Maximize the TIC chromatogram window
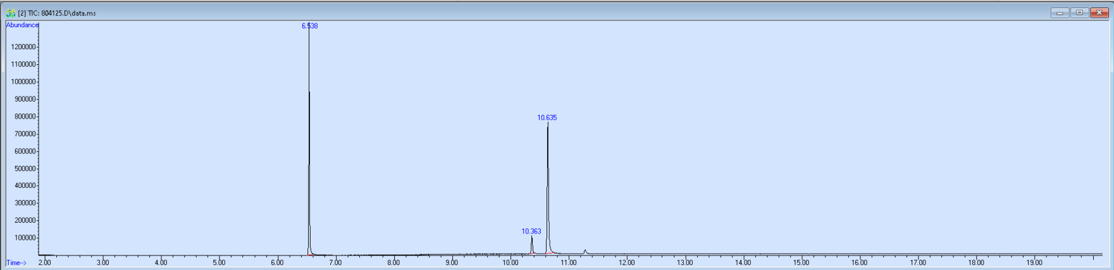This screenshot has height=270, width=1114. 1079,13
